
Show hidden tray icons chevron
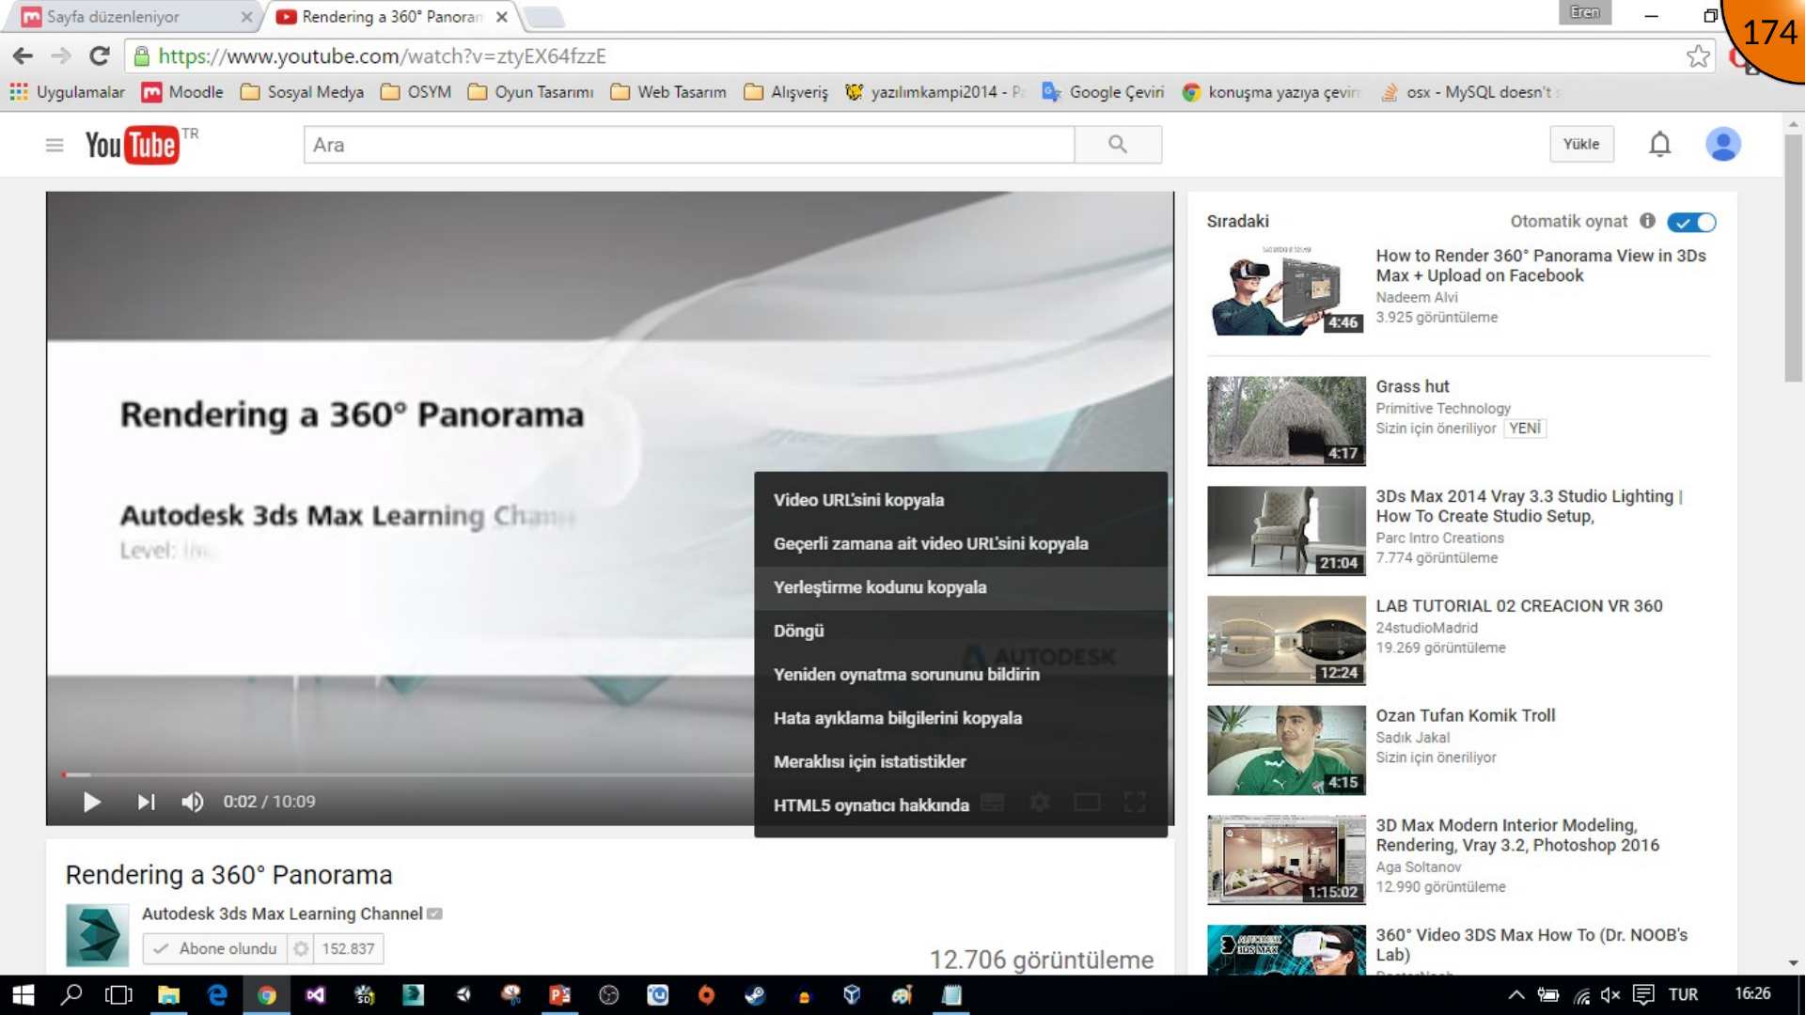tap(1515, 994)
